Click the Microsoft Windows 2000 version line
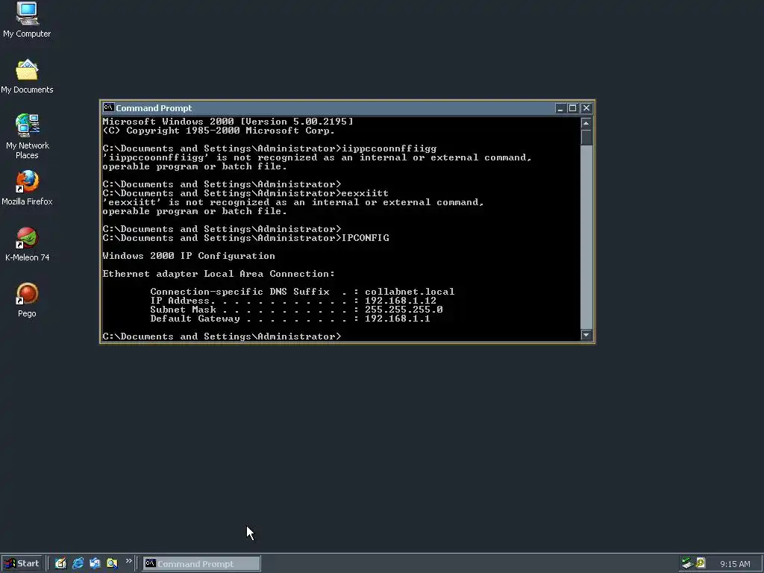 (228, 122)
